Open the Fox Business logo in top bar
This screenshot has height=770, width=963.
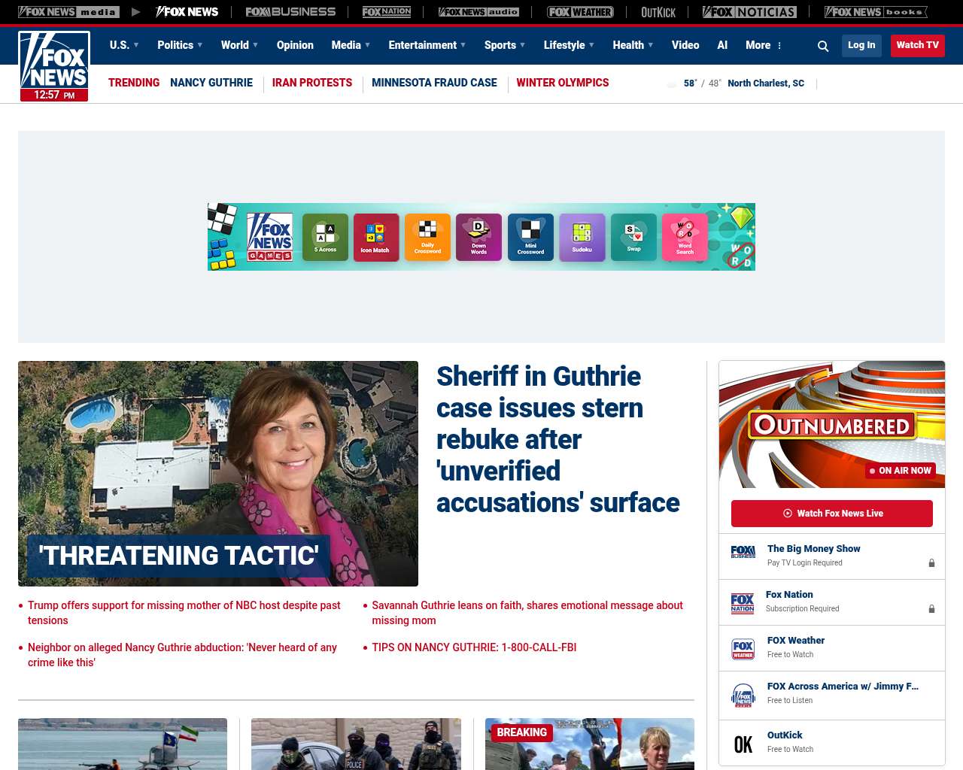tap(290, 12)
